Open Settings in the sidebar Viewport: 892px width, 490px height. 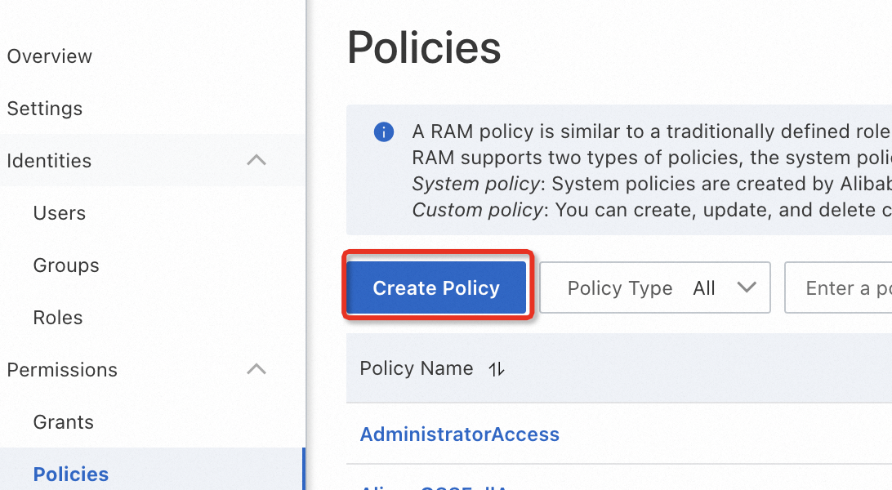click(x=45, y=109)
